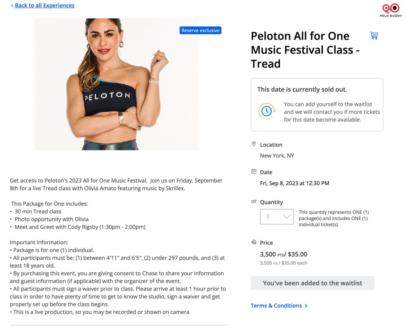Expand the quantity selector arrow

click(x=287, y=217)
